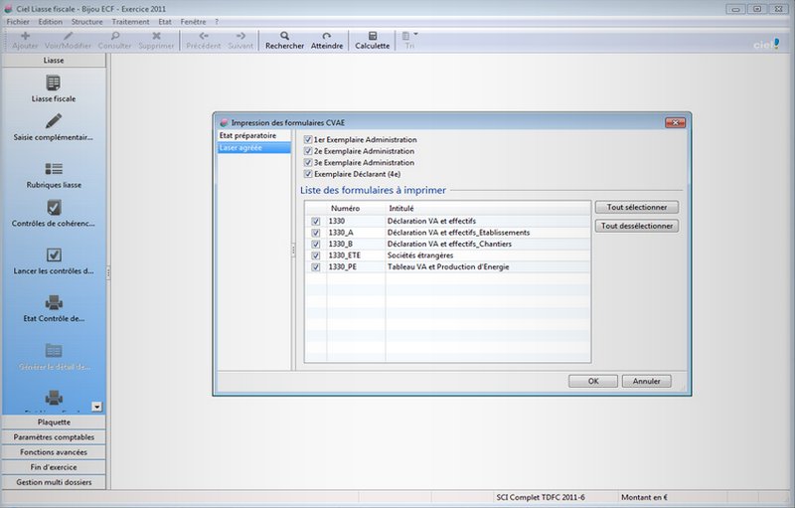This screenshot has width=795, height=508.
Task: Click Tout désélectionner button
Action: coord(637,226)
